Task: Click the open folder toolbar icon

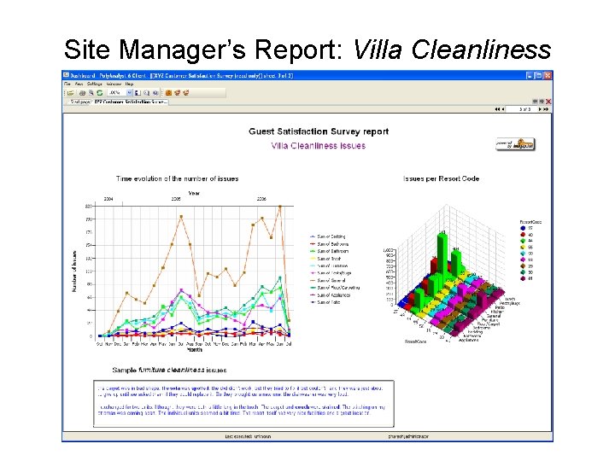Action: point(71,93)
